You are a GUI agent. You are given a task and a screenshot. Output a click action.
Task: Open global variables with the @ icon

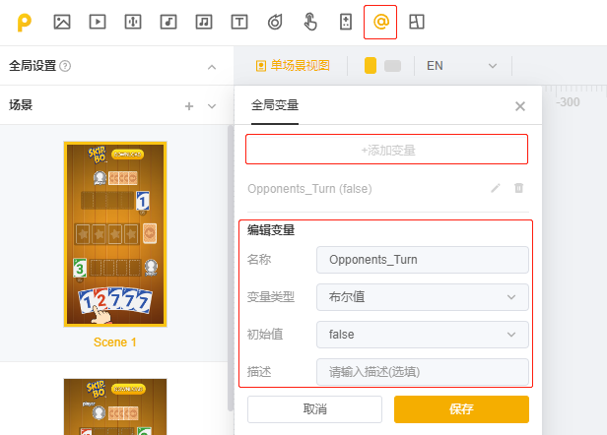(x=380, y=22)
